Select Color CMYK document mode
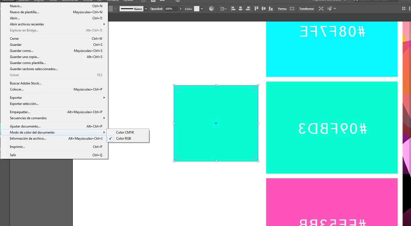Image resolution: width=411 pixels, height=226 pixels. coord(128,132)
